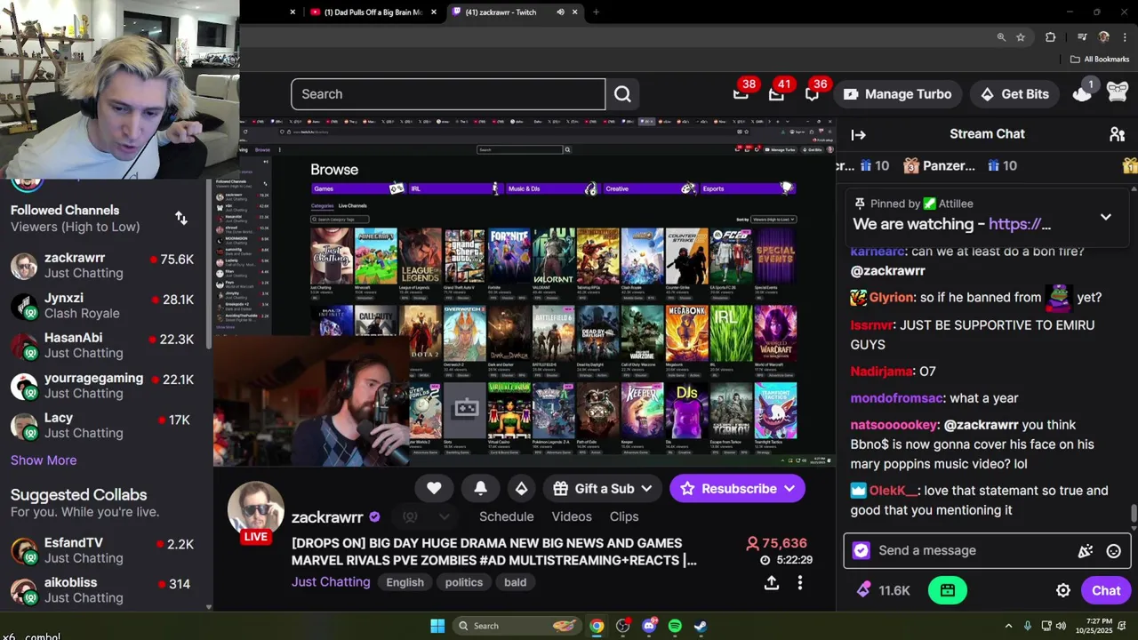Open aikobliss suggested collab
Screen dimensions: 1138x640
click(x=107, y=589)
